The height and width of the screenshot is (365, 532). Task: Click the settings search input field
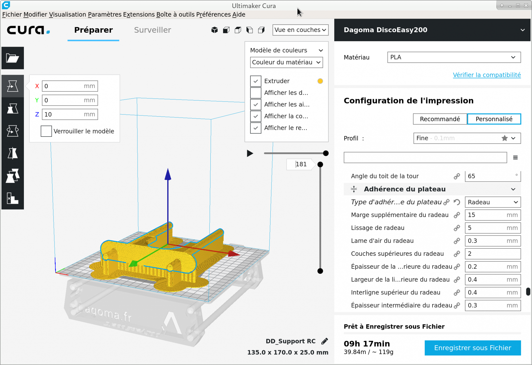[x=425, y=158]
